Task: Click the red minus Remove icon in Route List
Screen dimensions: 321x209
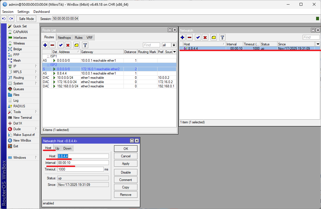Action: point(52,45)
